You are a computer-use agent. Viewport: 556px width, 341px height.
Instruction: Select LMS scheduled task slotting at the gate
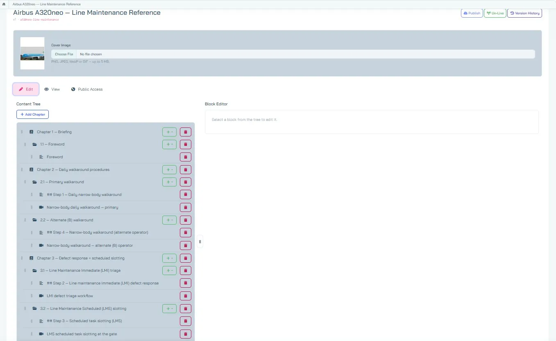tap(82, 334)
